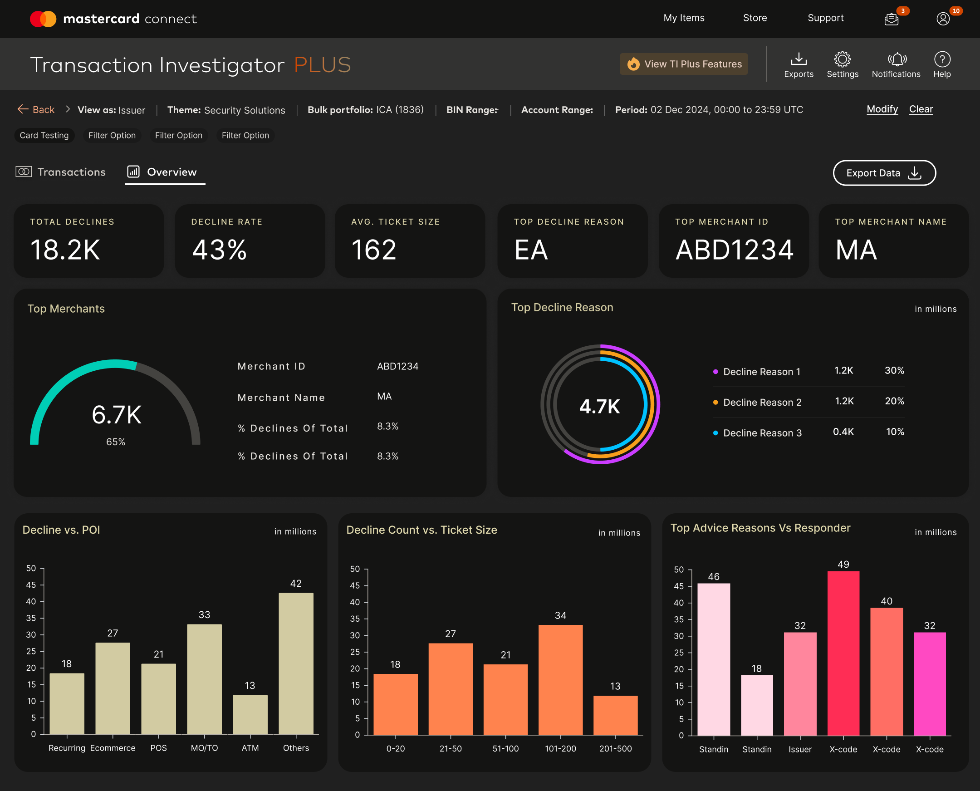Open the Exports download icon
The width and height of the screenshot is (980, 791).
coord(798,59)
